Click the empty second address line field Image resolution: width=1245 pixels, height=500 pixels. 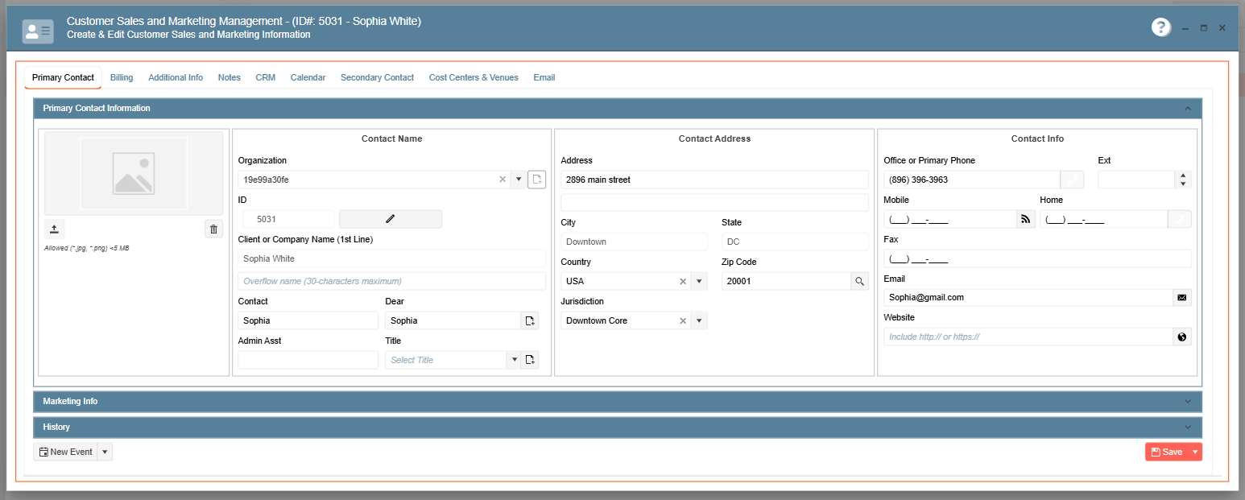tap(714, 202)
